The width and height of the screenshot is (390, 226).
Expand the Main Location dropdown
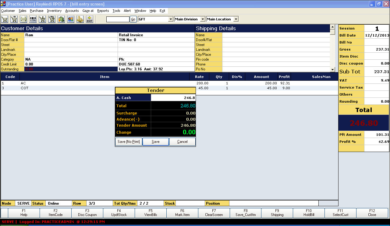pyautogui.click(x=236, y=19)
